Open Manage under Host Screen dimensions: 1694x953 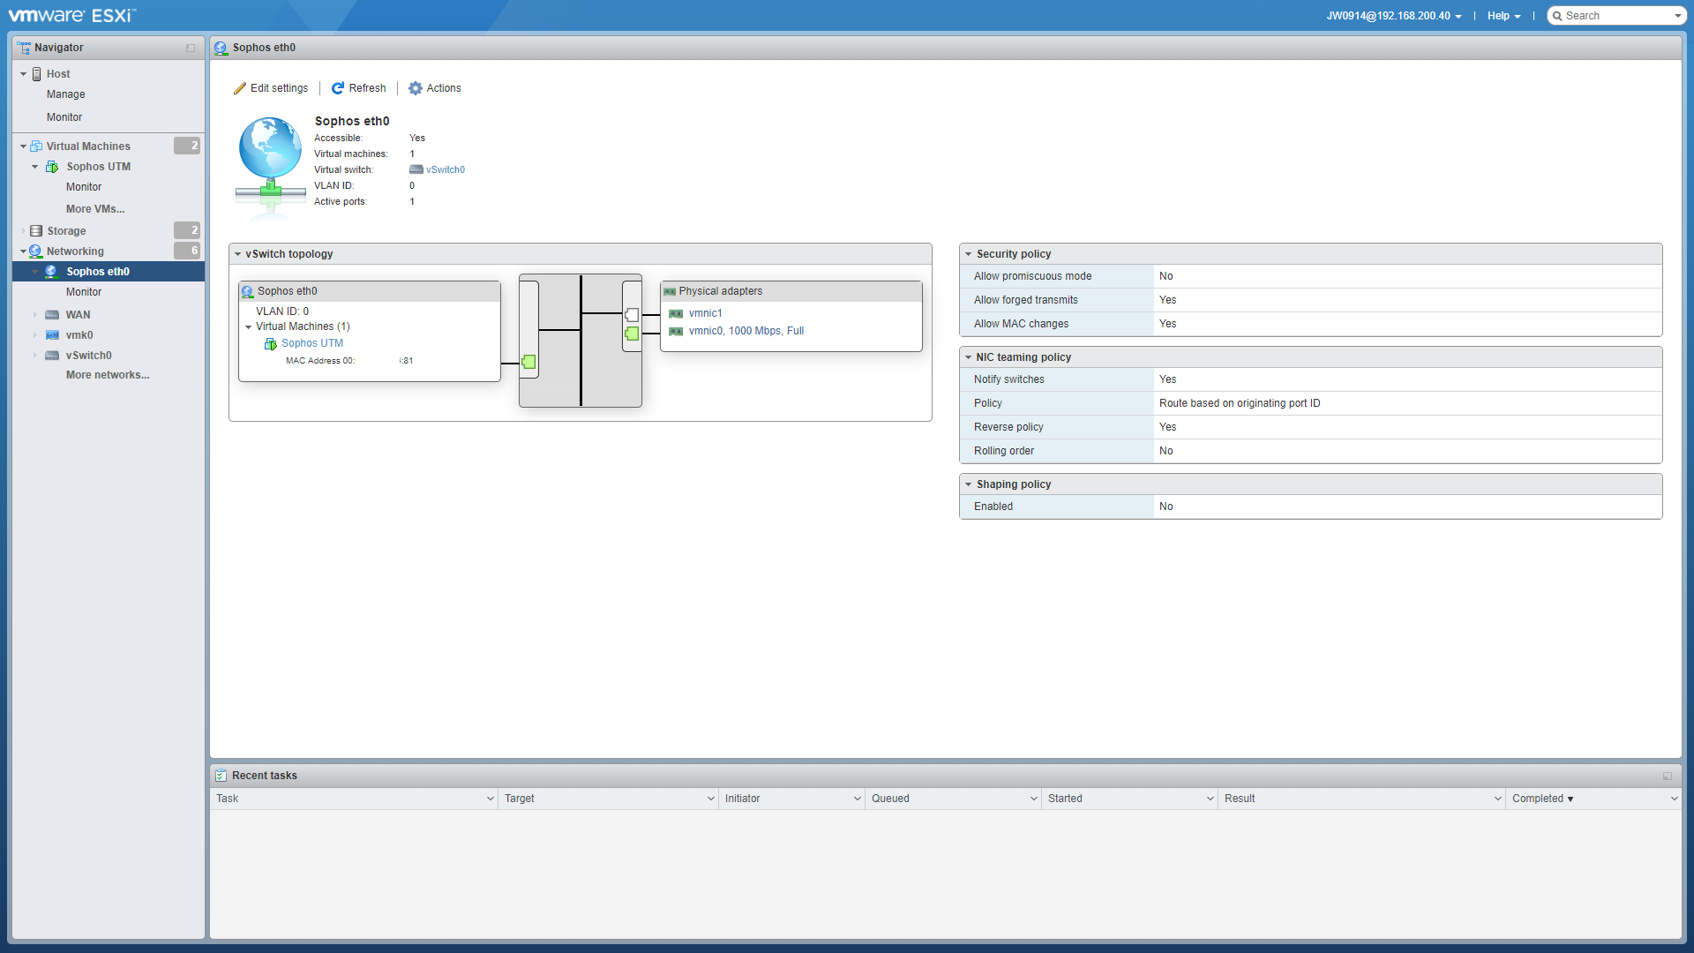66,94
